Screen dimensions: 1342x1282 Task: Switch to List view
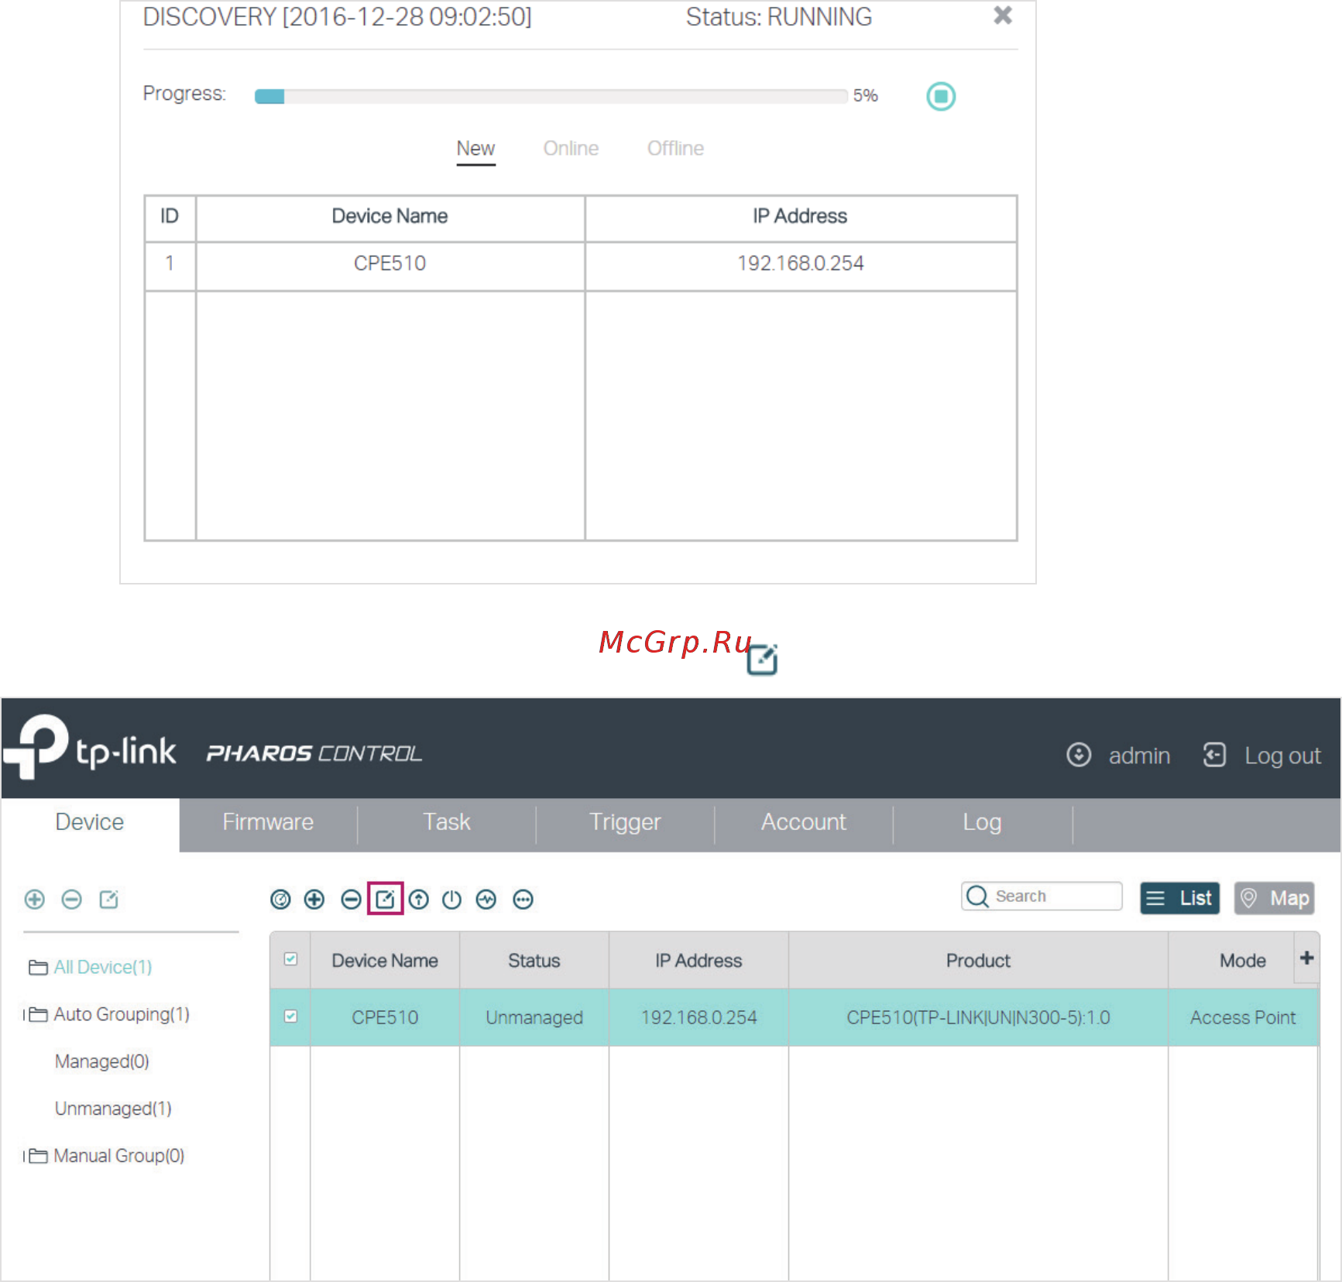point(1180,899)
